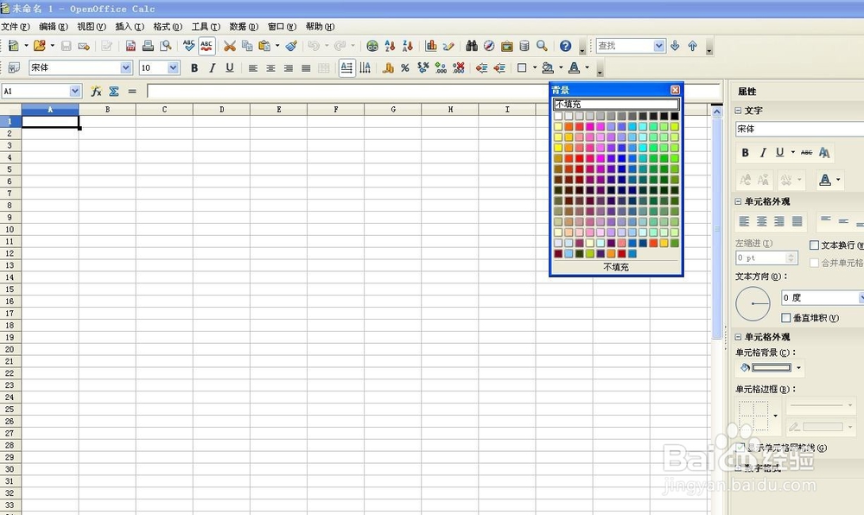
Task: Pick the pure black swatch in 背景 palette
Action: (x=675, y=116)
